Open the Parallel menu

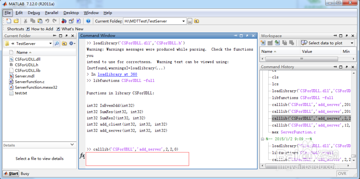51,13
